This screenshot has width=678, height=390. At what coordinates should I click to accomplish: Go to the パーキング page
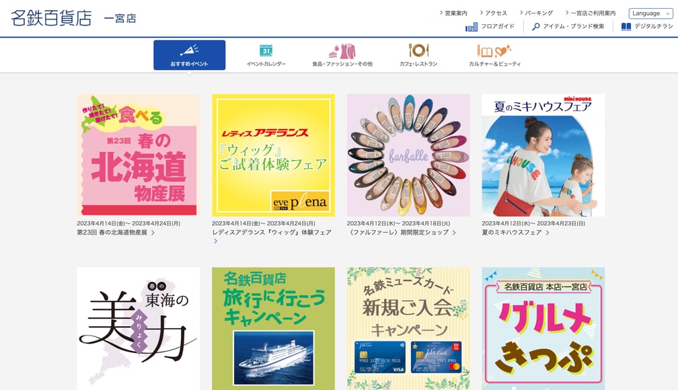(x=537, y=13)
